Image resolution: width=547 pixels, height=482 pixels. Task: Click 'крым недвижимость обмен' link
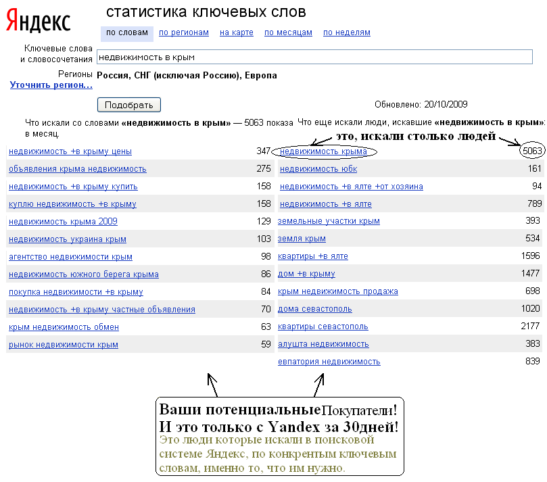pyautogui.click(x=64, y=327)
